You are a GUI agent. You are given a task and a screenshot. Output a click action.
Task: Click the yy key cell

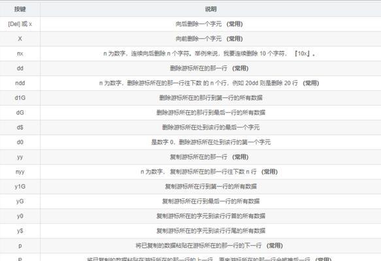(x=20, y=157)
